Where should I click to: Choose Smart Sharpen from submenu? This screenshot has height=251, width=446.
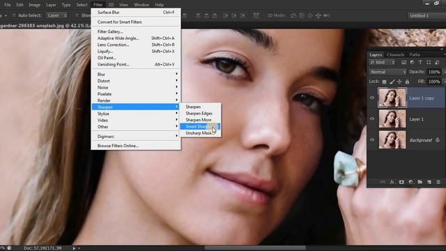click(x=200, y=126)
